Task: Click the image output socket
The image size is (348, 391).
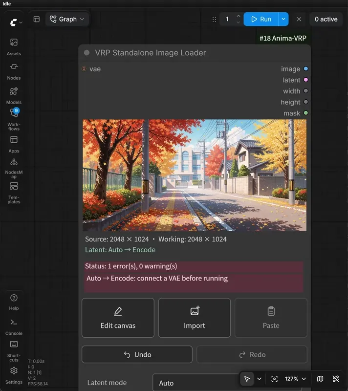Action: (306, 69)
